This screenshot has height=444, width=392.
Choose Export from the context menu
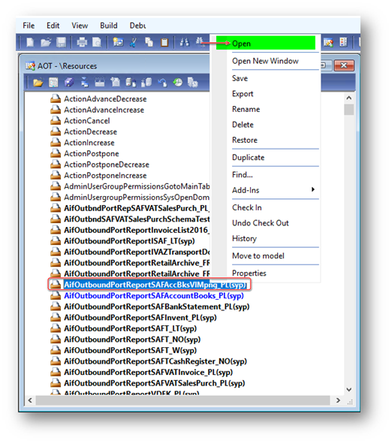(243, 94)
